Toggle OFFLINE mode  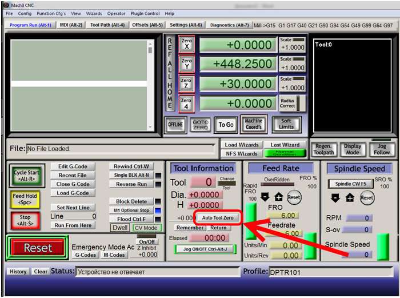pos(175,125)
